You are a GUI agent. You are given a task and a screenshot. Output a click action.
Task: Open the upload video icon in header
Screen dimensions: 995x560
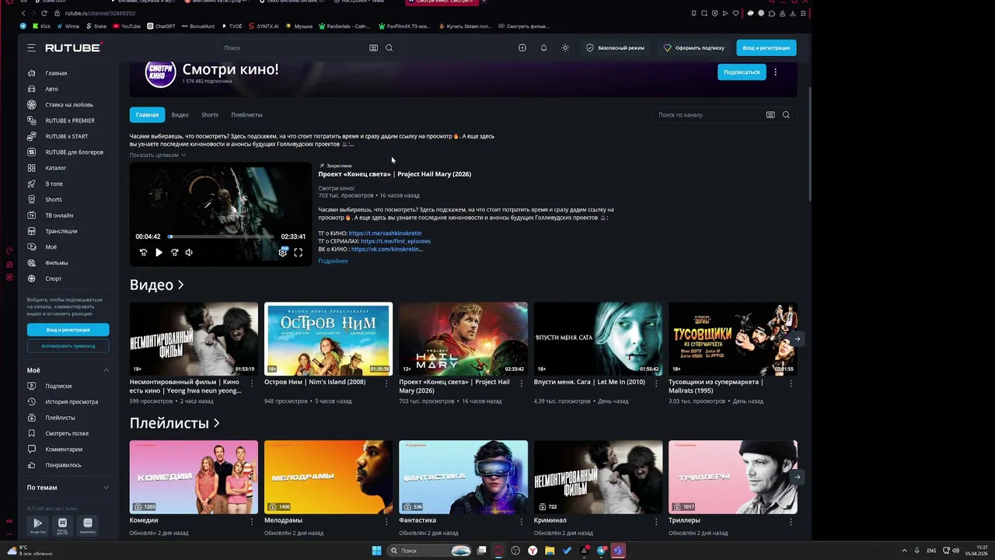click(x=522, y=47)
